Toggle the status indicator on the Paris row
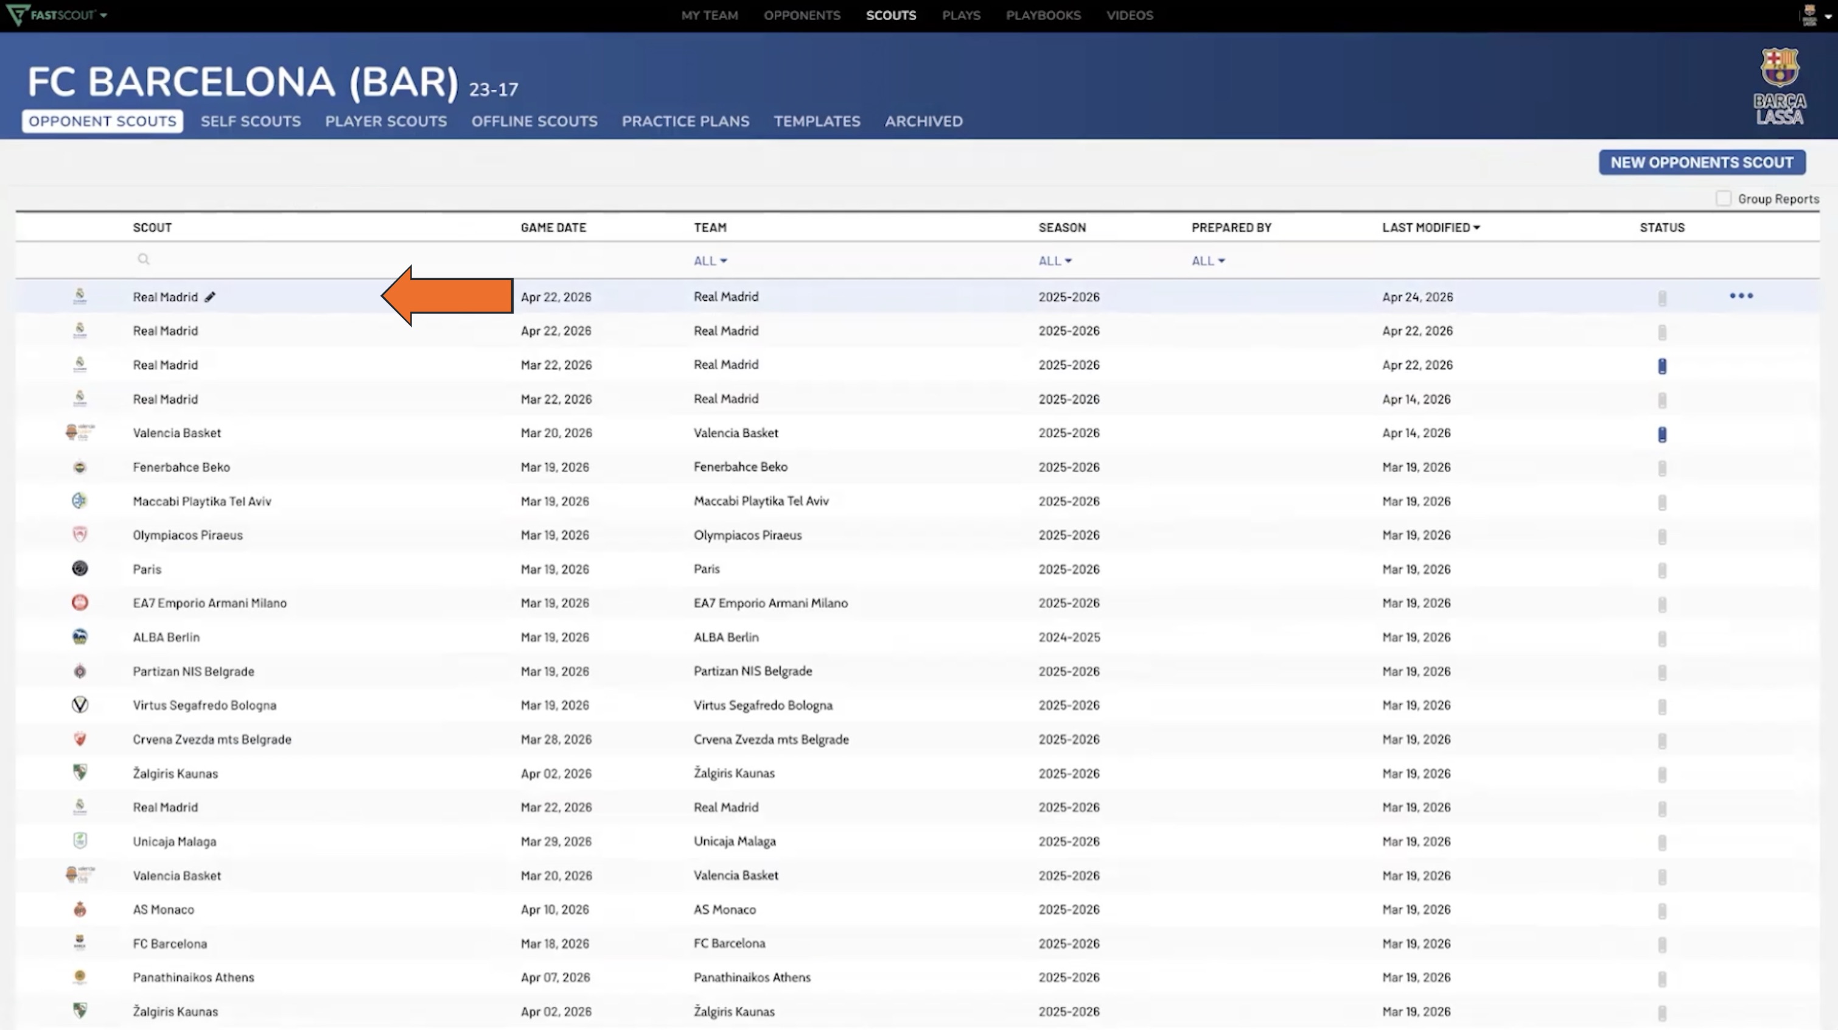 point(1662,570)
